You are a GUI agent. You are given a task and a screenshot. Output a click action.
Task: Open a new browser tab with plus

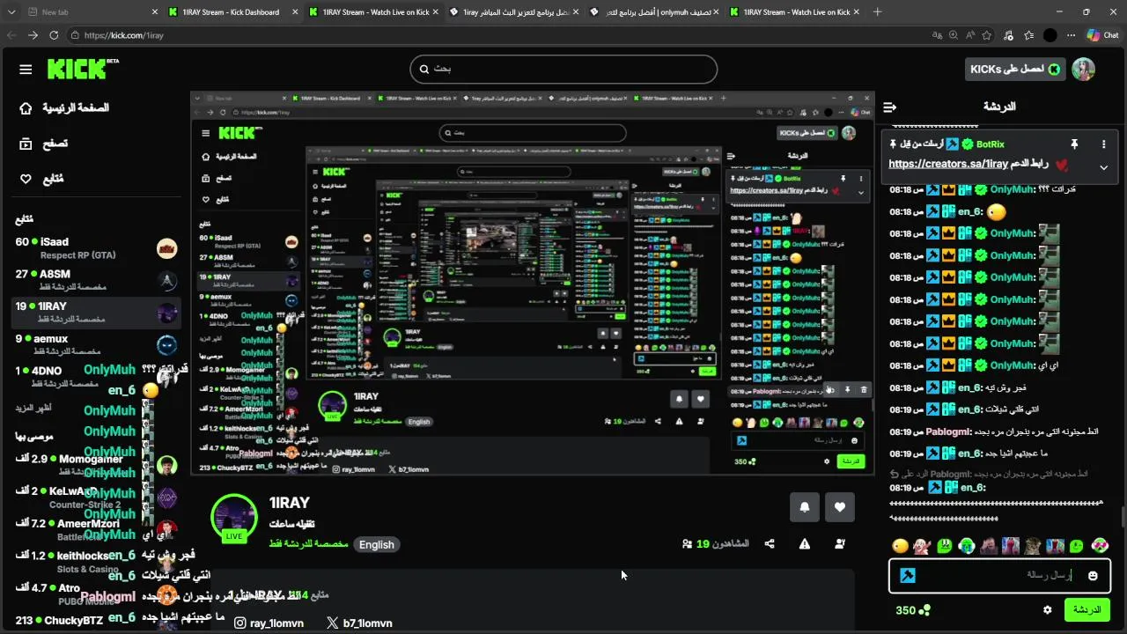[x=877, y=12]
